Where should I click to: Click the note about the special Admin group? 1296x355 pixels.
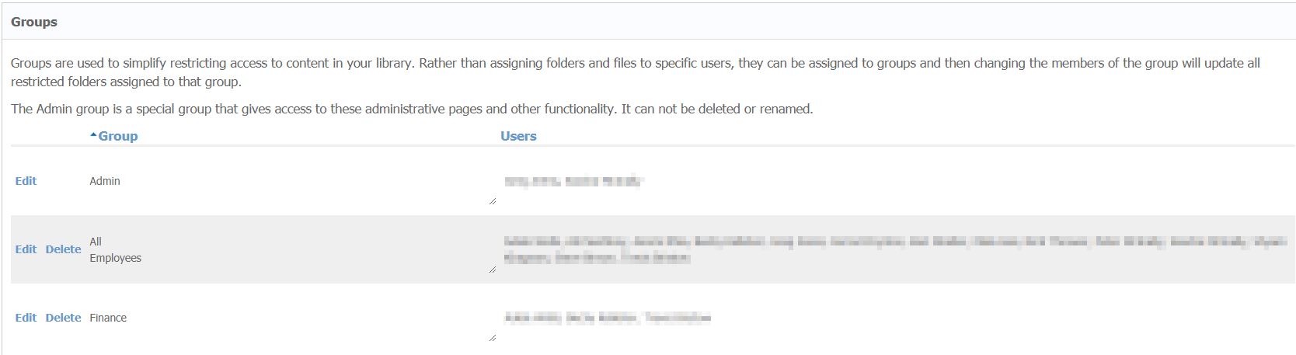tap(412, 109)
